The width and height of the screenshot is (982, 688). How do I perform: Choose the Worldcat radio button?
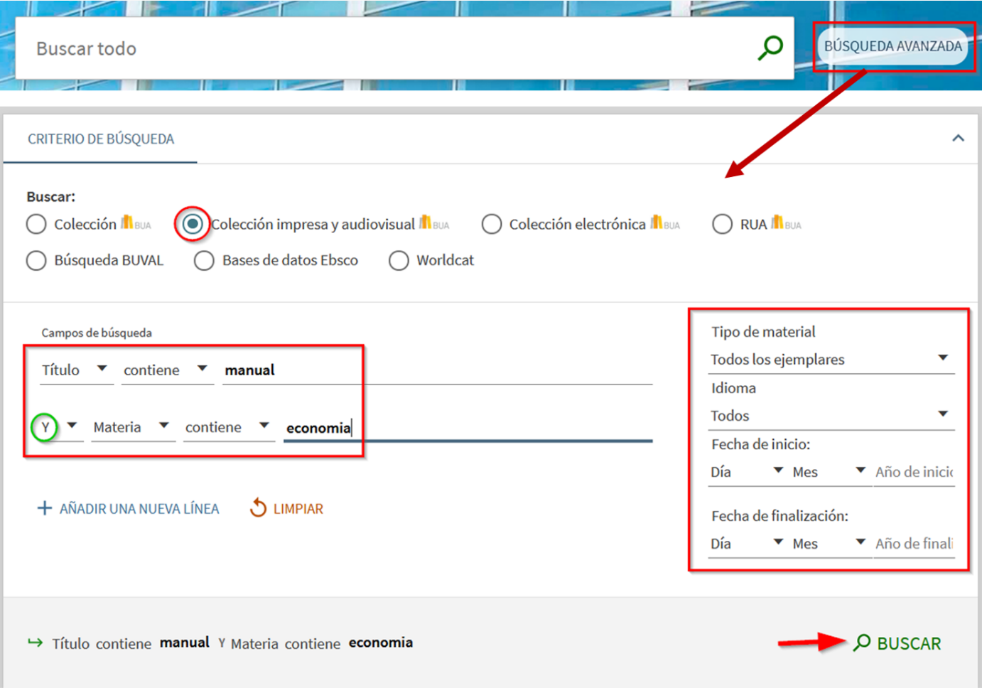[x=399, y=261]
